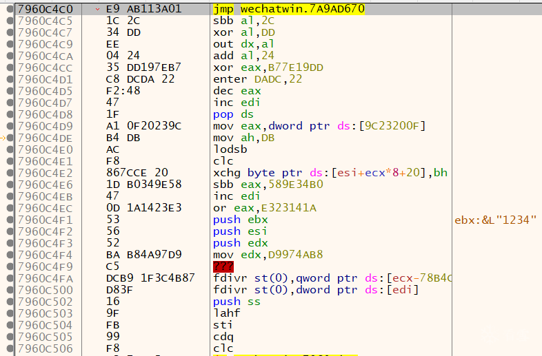Click the mov ah,DB instruction
This screenshot has width=542, height=356.
click(243, 138)
